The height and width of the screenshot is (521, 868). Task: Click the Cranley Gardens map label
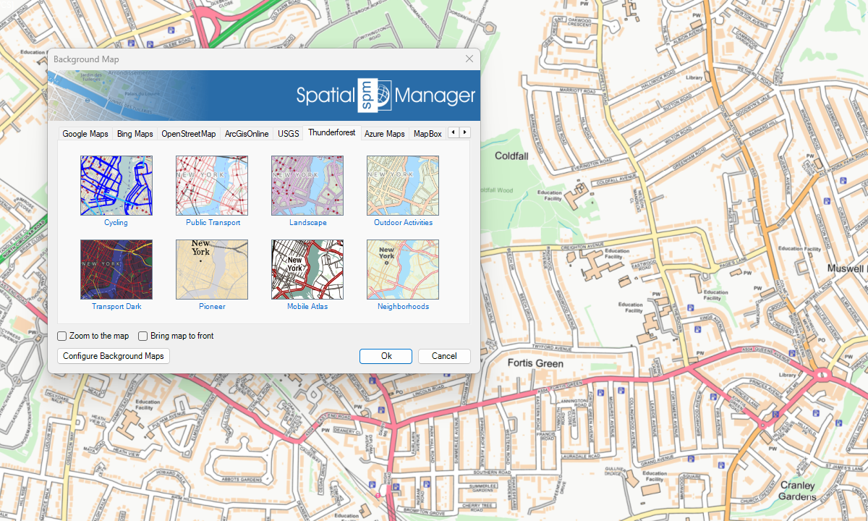[799, 491]
